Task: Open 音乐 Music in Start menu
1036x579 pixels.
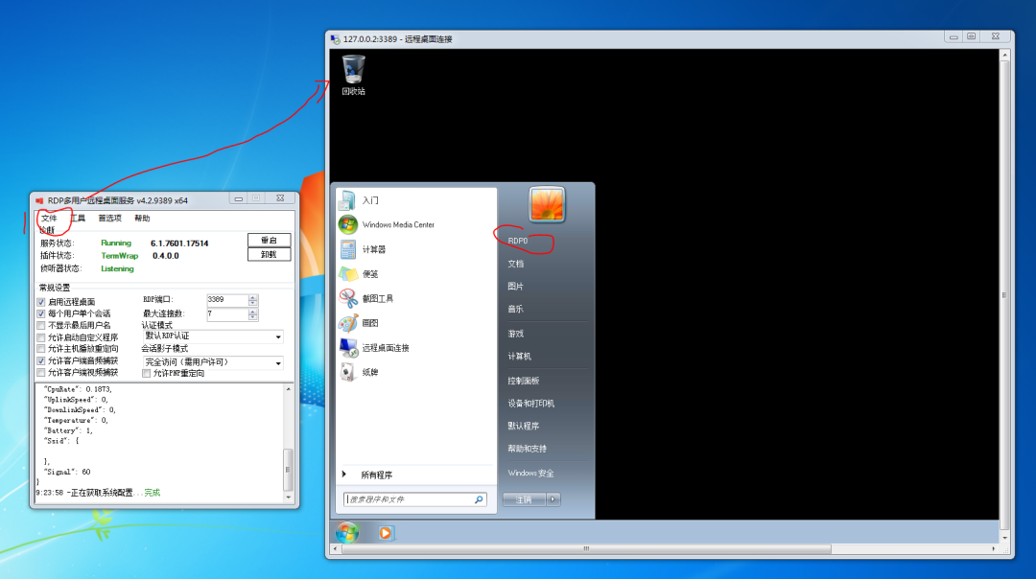Action: pos(516,309)
